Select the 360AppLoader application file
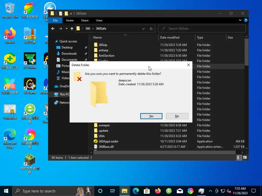The image size is (262, 196). [x=108, y=141]
